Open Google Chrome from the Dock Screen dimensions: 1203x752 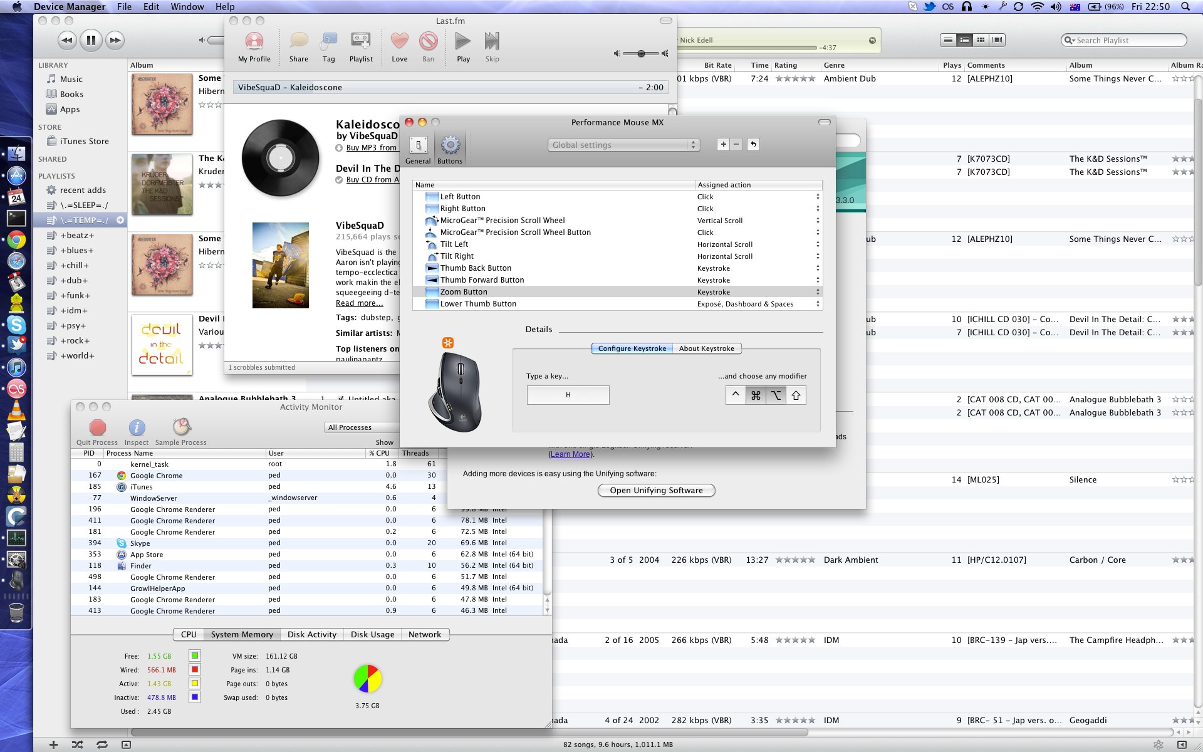click(x=16, y=239)
